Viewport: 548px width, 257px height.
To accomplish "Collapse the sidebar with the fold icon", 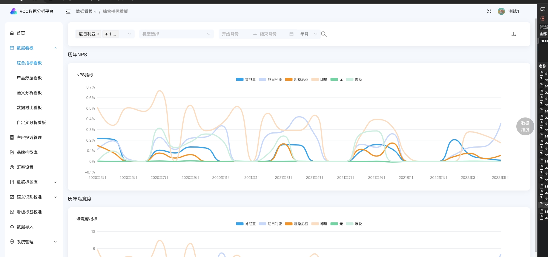I will (68, 12).
